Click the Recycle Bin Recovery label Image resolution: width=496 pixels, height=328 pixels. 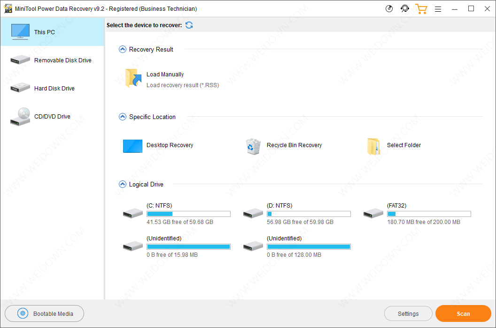point(294,145)
